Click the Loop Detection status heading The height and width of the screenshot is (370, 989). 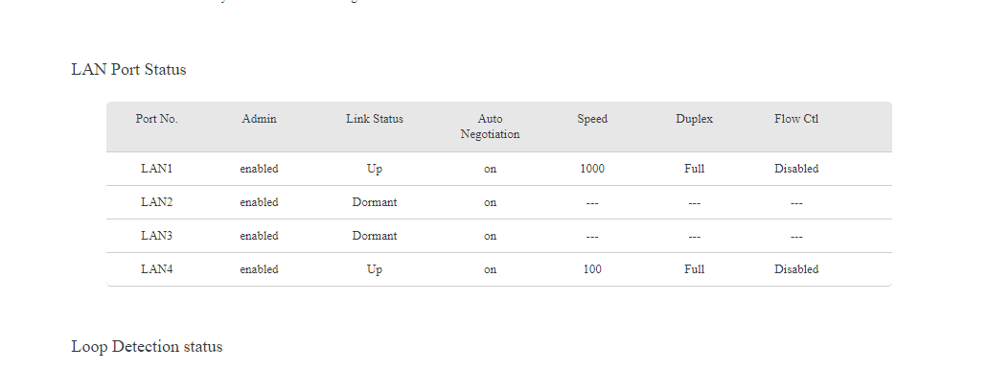[147, 347]
